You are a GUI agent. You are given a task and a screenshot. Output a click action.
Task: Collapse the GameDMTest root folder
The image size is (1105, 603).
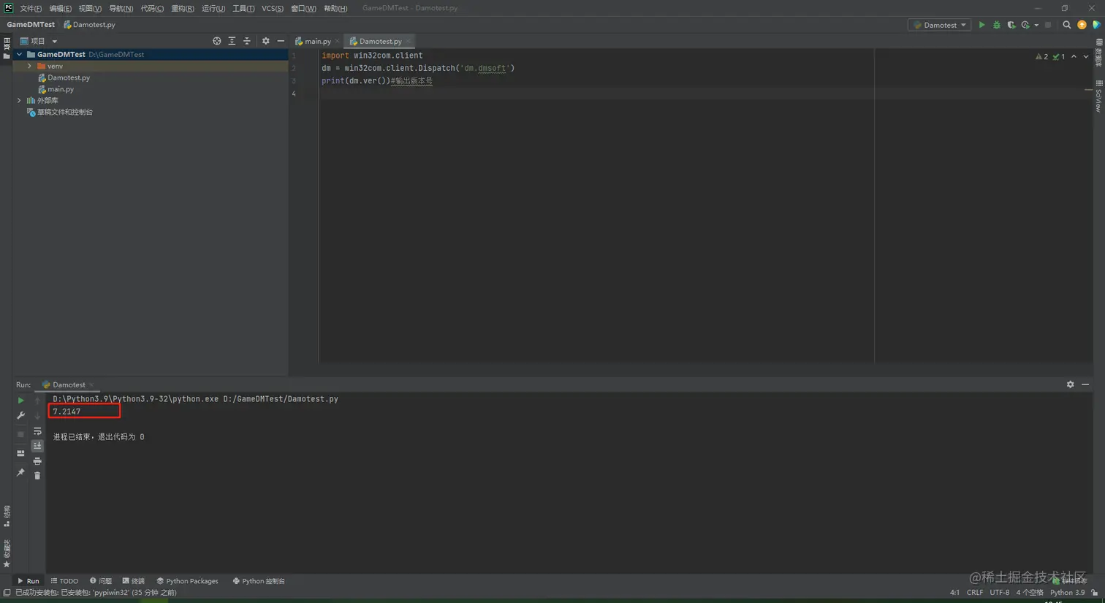click(20, 54)
